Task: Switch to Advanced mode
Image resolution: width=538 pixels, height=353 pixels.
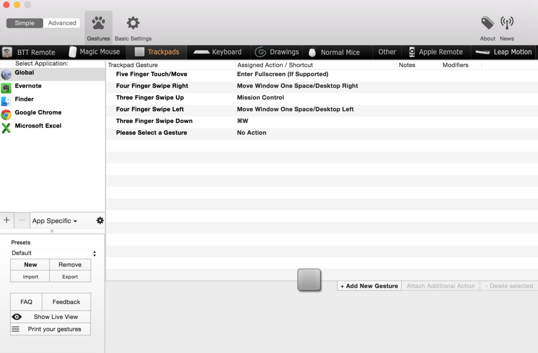Action: pyautogui.click(x=62, y=23)
